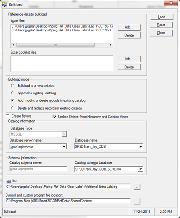Image resolution: width=180 pixels, height=218 pixels.
Task: Select the Lab 1 CC150-1 Excel file row
Action: click(x=62, y=26)
